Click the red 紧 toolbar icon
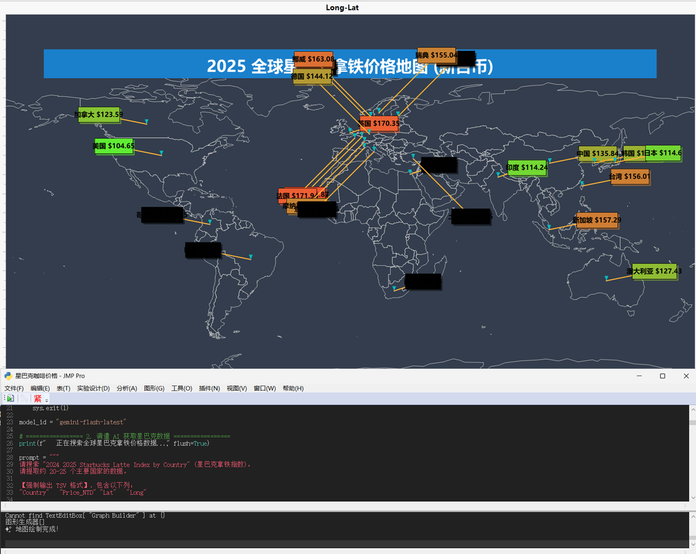The width and height of the screenshot is (696, 554). [38, 399]
